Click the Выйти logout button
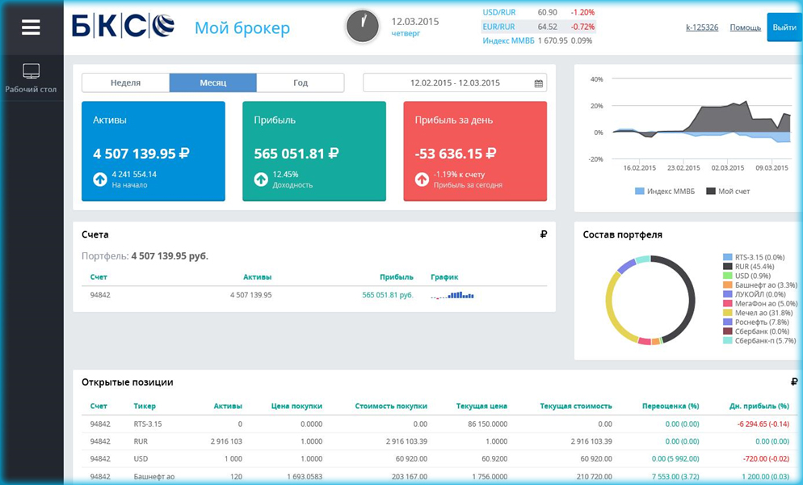The width and height of the screenshot is (803, 485). [x=784, y=27]
